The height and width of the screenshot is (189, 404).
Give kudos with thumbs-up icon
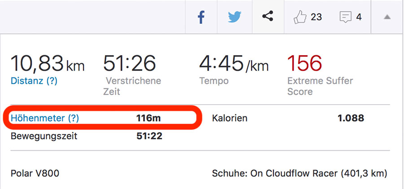pos(299,18)
